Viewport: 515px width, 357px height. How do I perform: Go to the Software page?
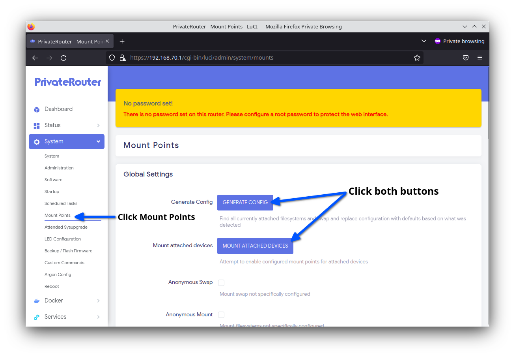coord(53,180)
